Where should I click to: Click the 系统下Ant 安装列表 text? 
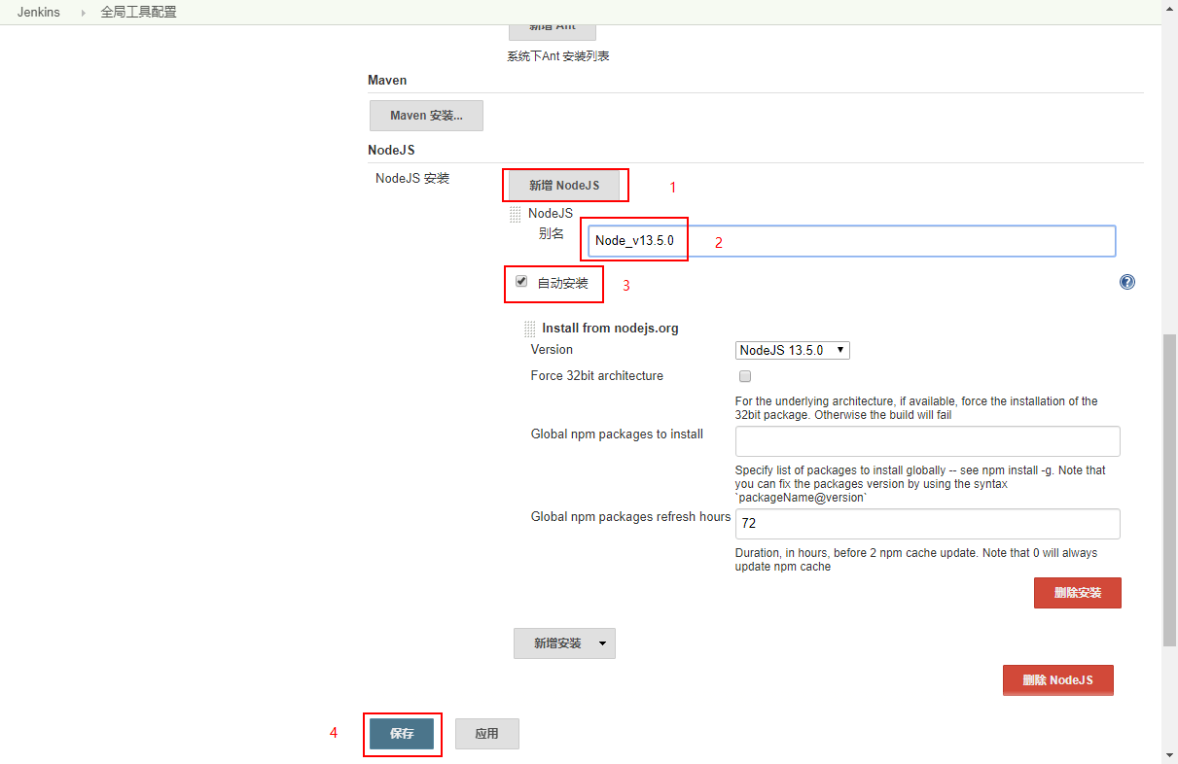coord(558,56)
